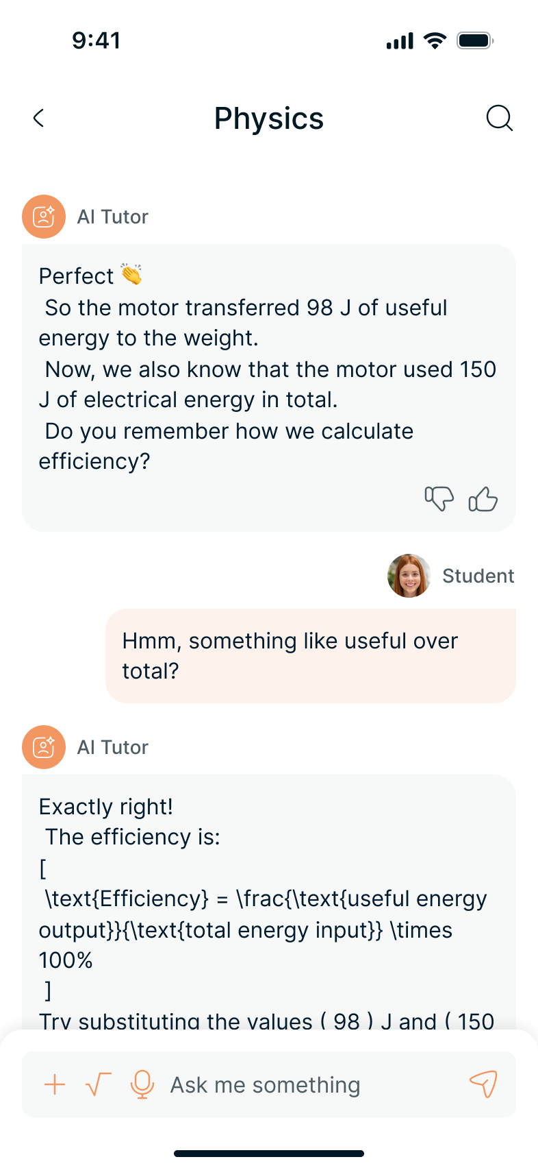538x1168 pixels.
Task: Thumbs up the AI Tutor message
Action: click(x=483, y=498)
